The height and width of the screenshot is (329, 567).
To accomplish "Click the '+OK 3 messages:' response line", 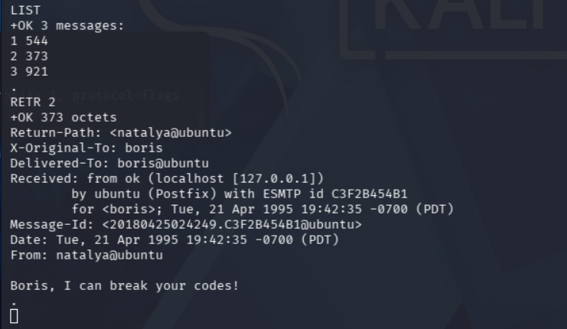I will 67,26.
